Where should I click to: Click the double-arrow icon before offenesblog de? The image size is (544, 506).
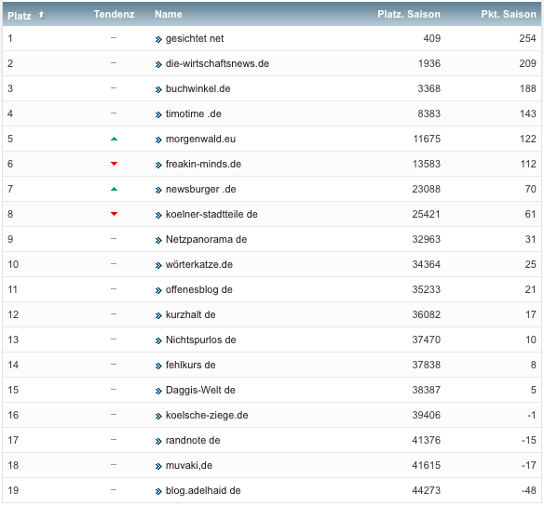[x=158, y=290]
